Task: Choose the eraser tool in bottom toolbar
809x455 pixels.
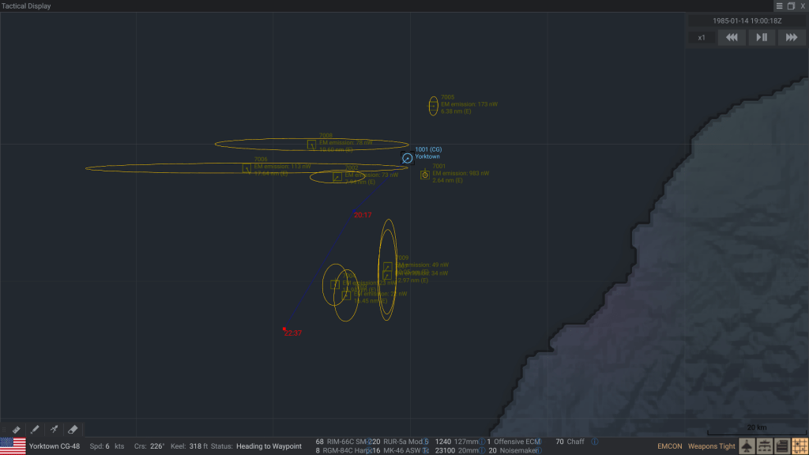Action: point(73,430)
